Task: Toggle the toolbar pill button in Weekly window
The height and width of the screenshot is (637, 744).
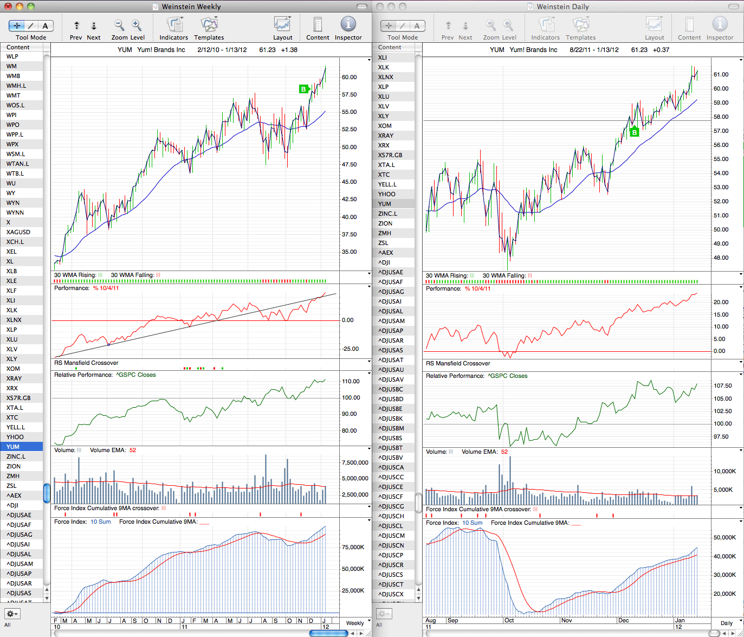Action: pos(363,7)
